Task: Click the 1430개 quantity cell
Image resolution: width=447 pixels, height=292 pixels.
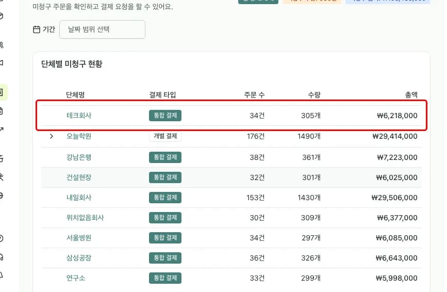Action: pos(309,197)
